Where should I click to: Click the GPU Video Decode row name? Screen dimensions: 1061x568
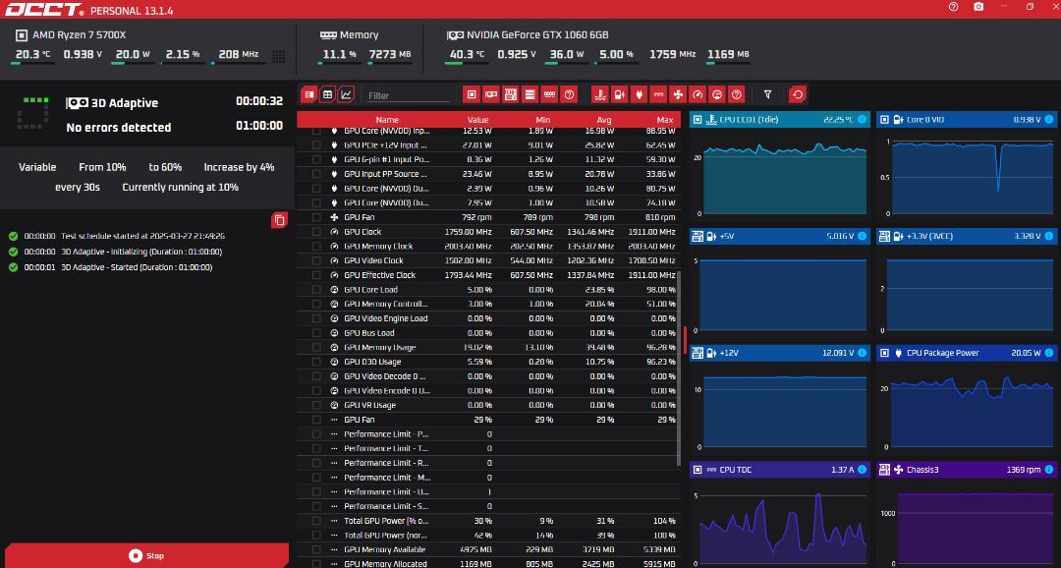[x=386, y=376]
